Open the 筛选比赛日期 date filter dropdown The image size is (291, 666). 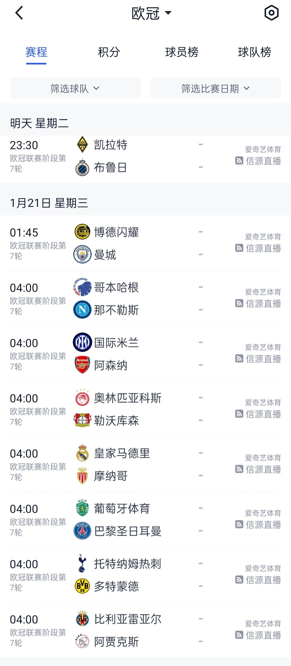pos(216,88)
